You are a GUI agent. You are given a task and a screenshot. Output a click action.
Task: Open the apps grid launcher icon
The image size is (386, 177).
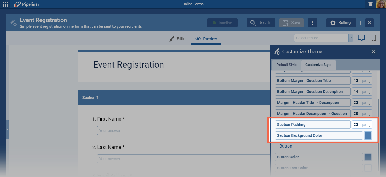pyautogui.click(x=6, y=4)
